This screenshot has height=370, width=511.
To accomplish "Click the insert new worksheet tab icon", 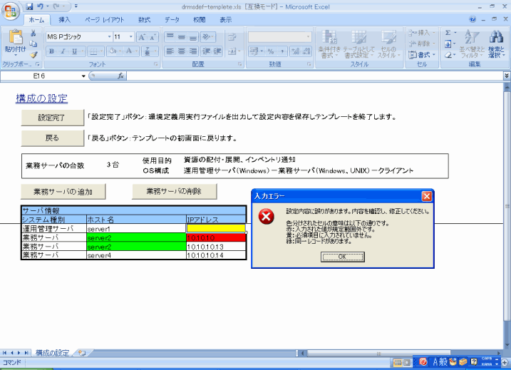I will [x=82, y=352].
